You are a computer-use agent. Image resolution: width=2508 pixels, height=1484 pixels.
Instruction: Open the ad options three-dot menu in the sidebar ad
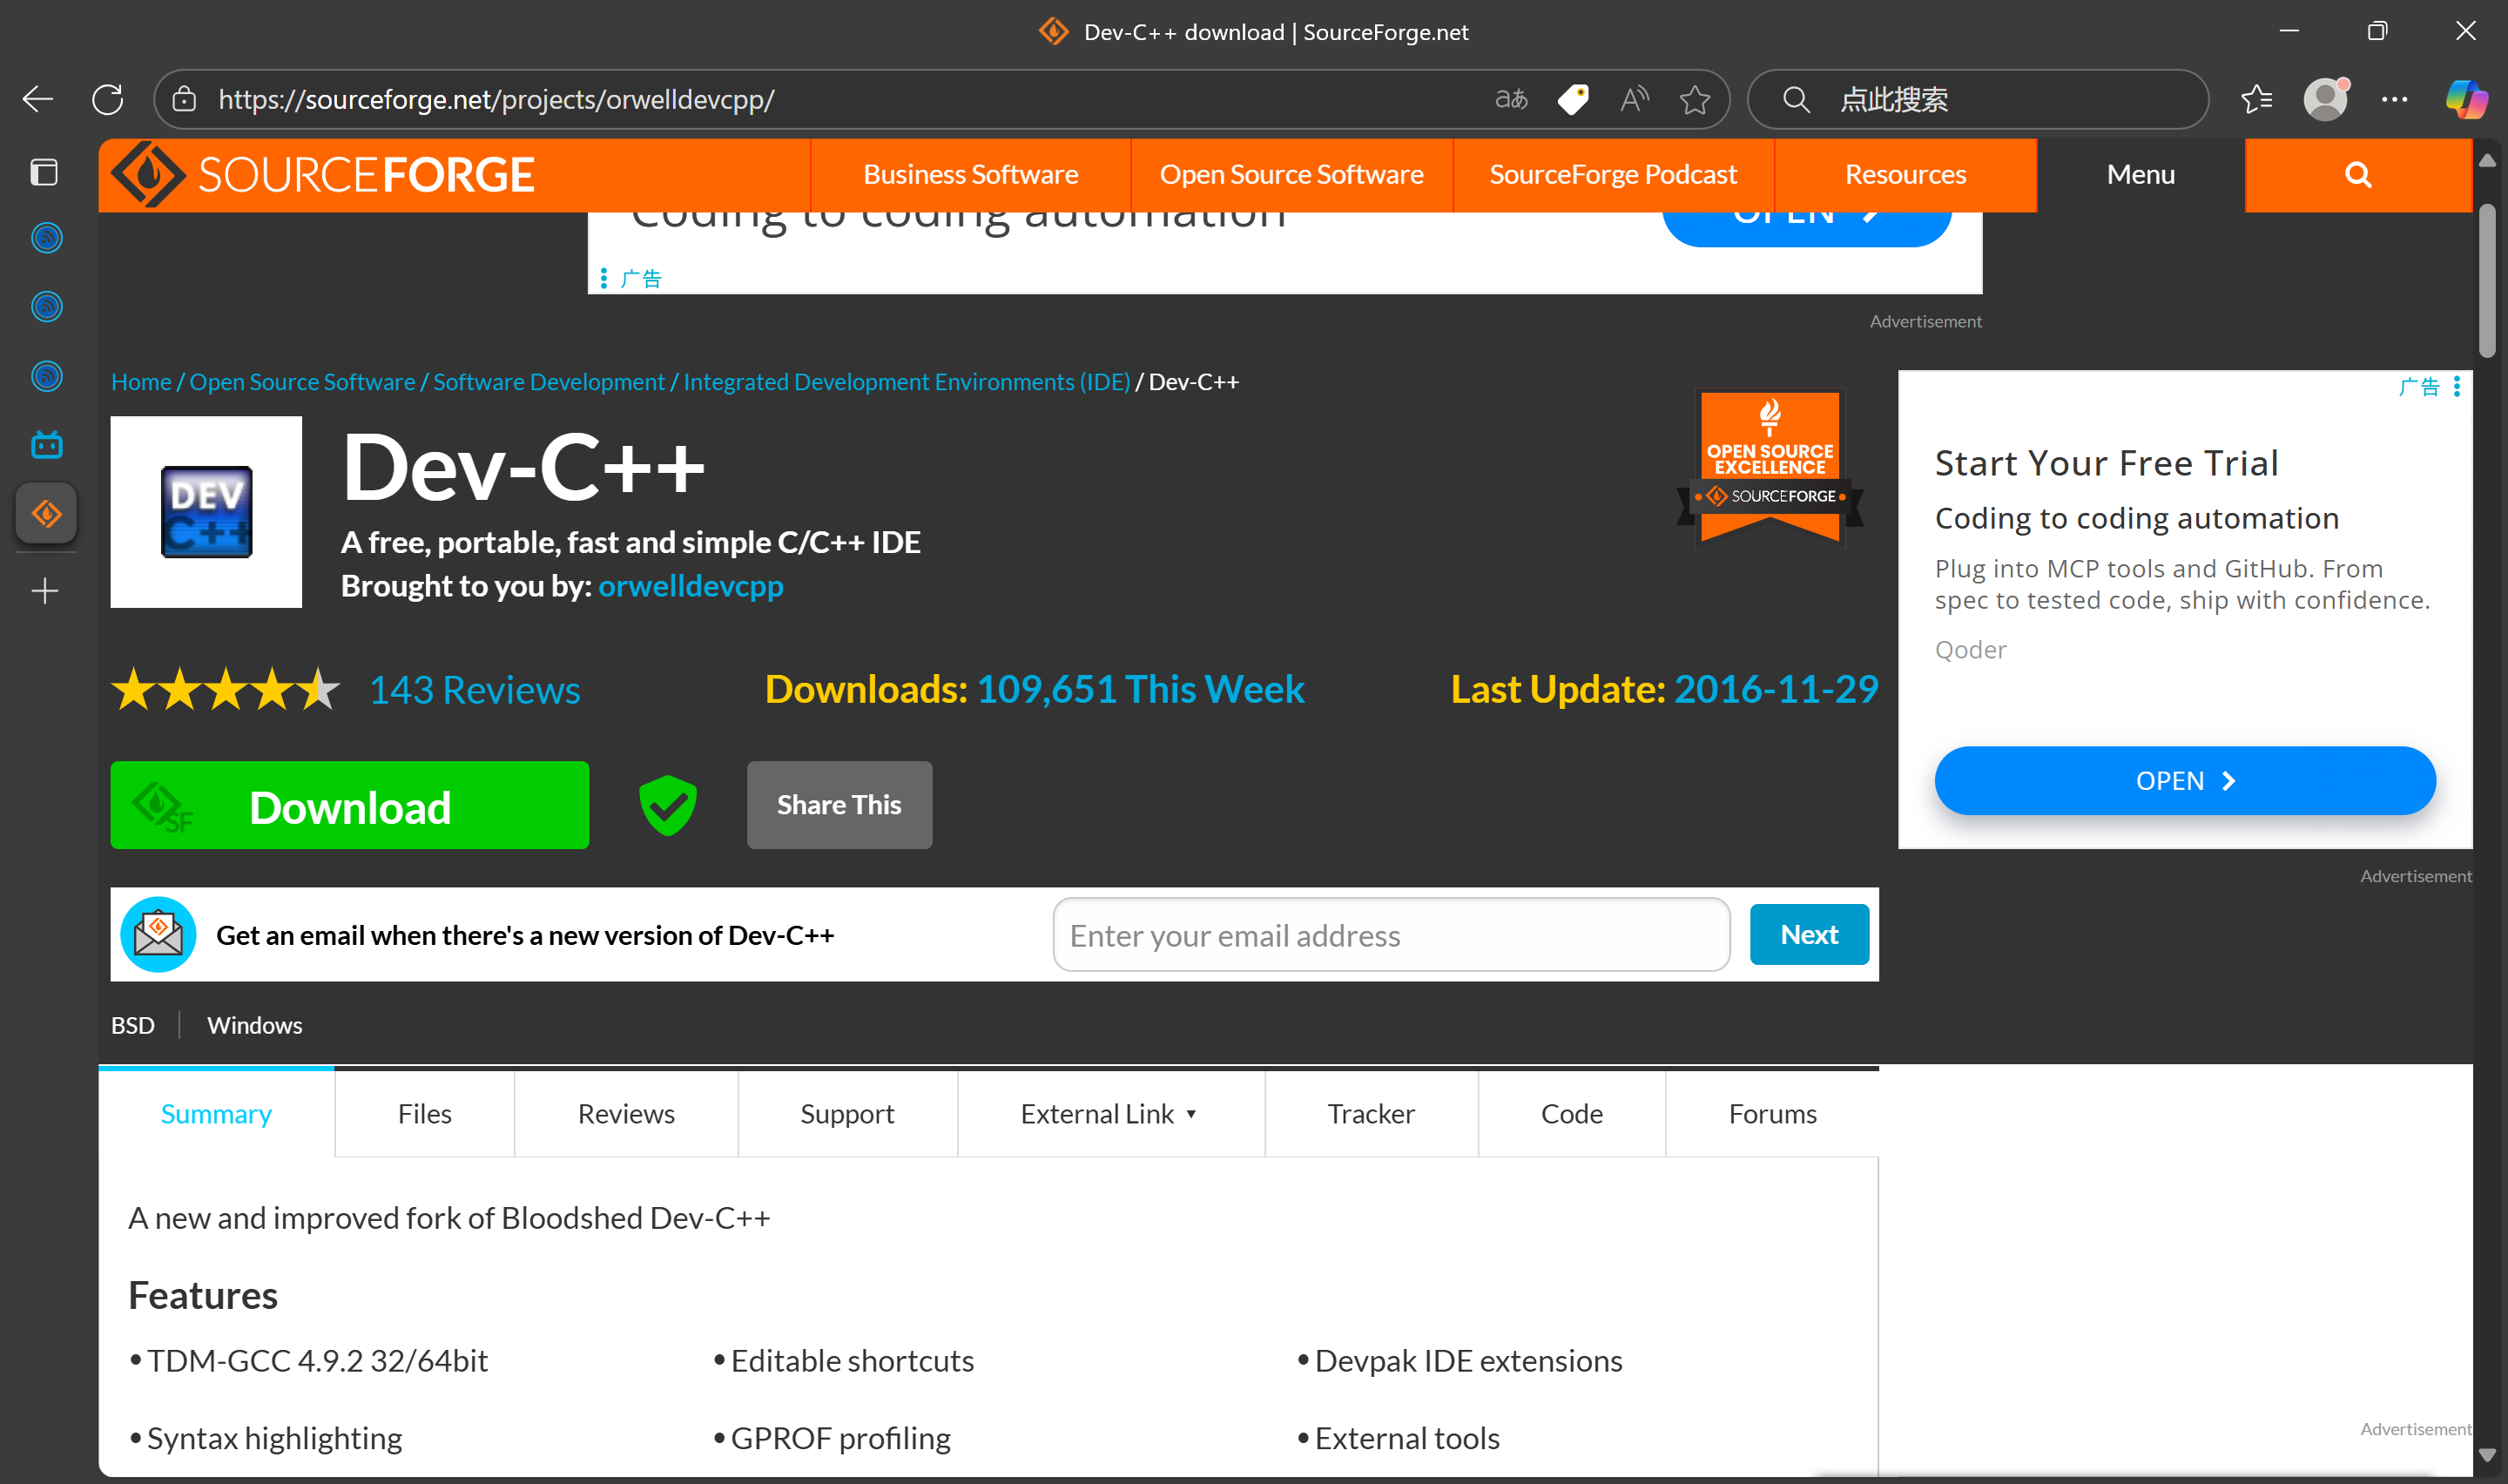(2457, 386)
